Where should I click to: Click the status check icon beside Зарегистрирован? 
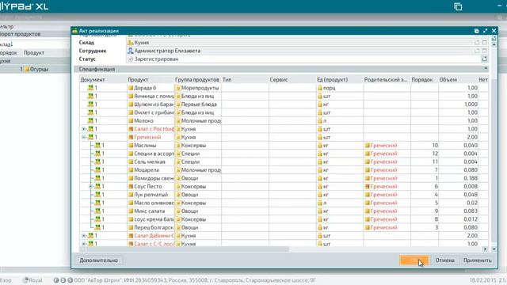(130, 59)
